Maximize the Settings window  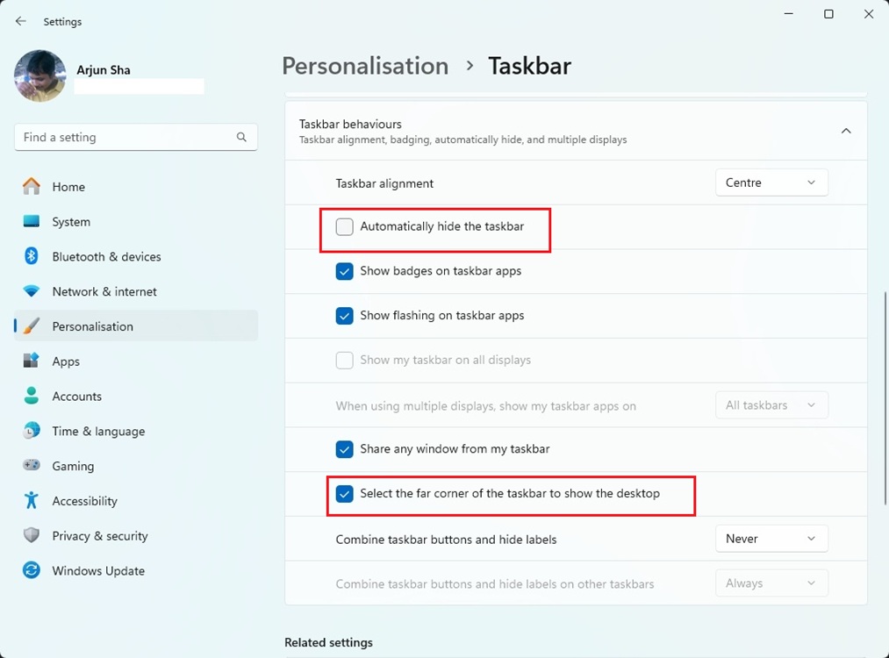click(x=828, y=14)
